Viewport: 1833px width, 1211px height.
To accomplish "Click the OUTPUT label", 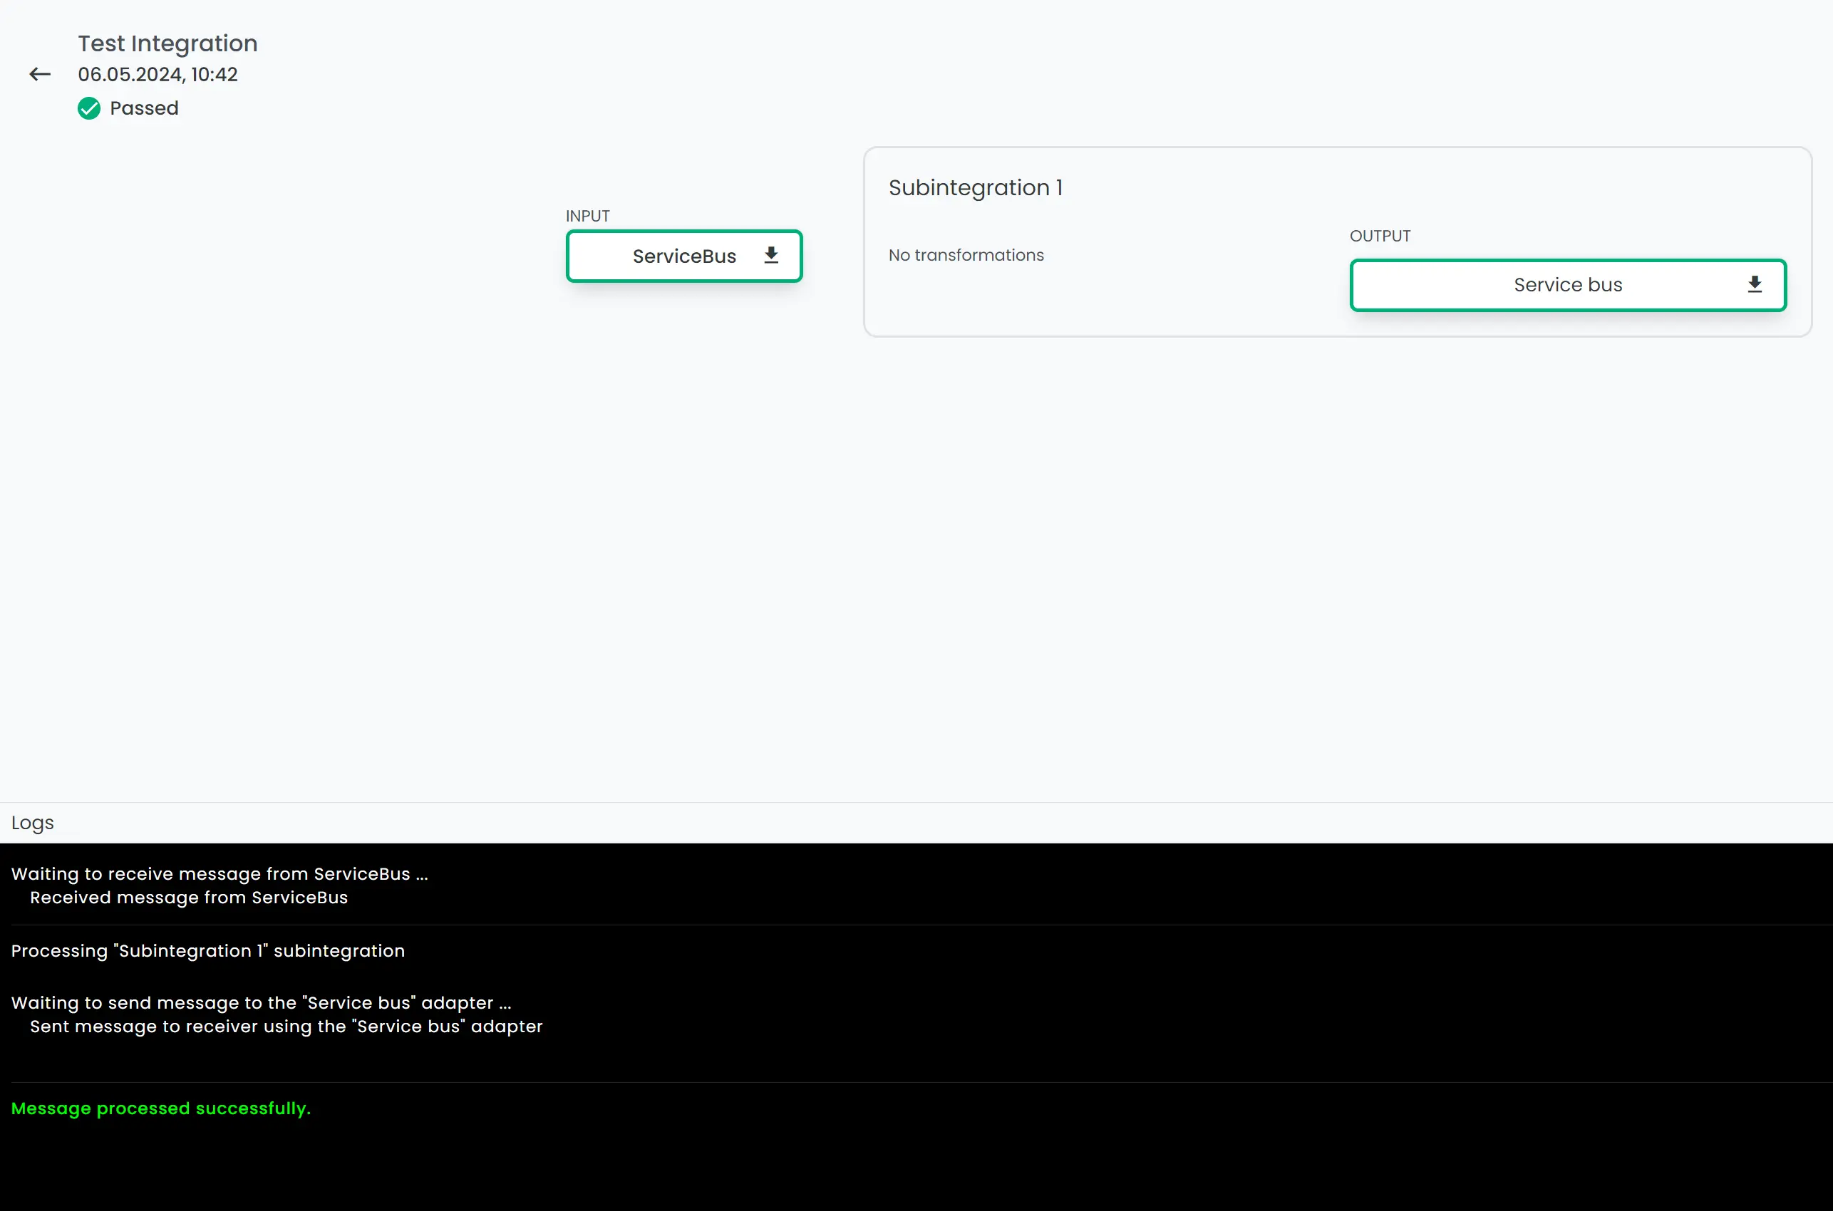I will pos(1380,237).
